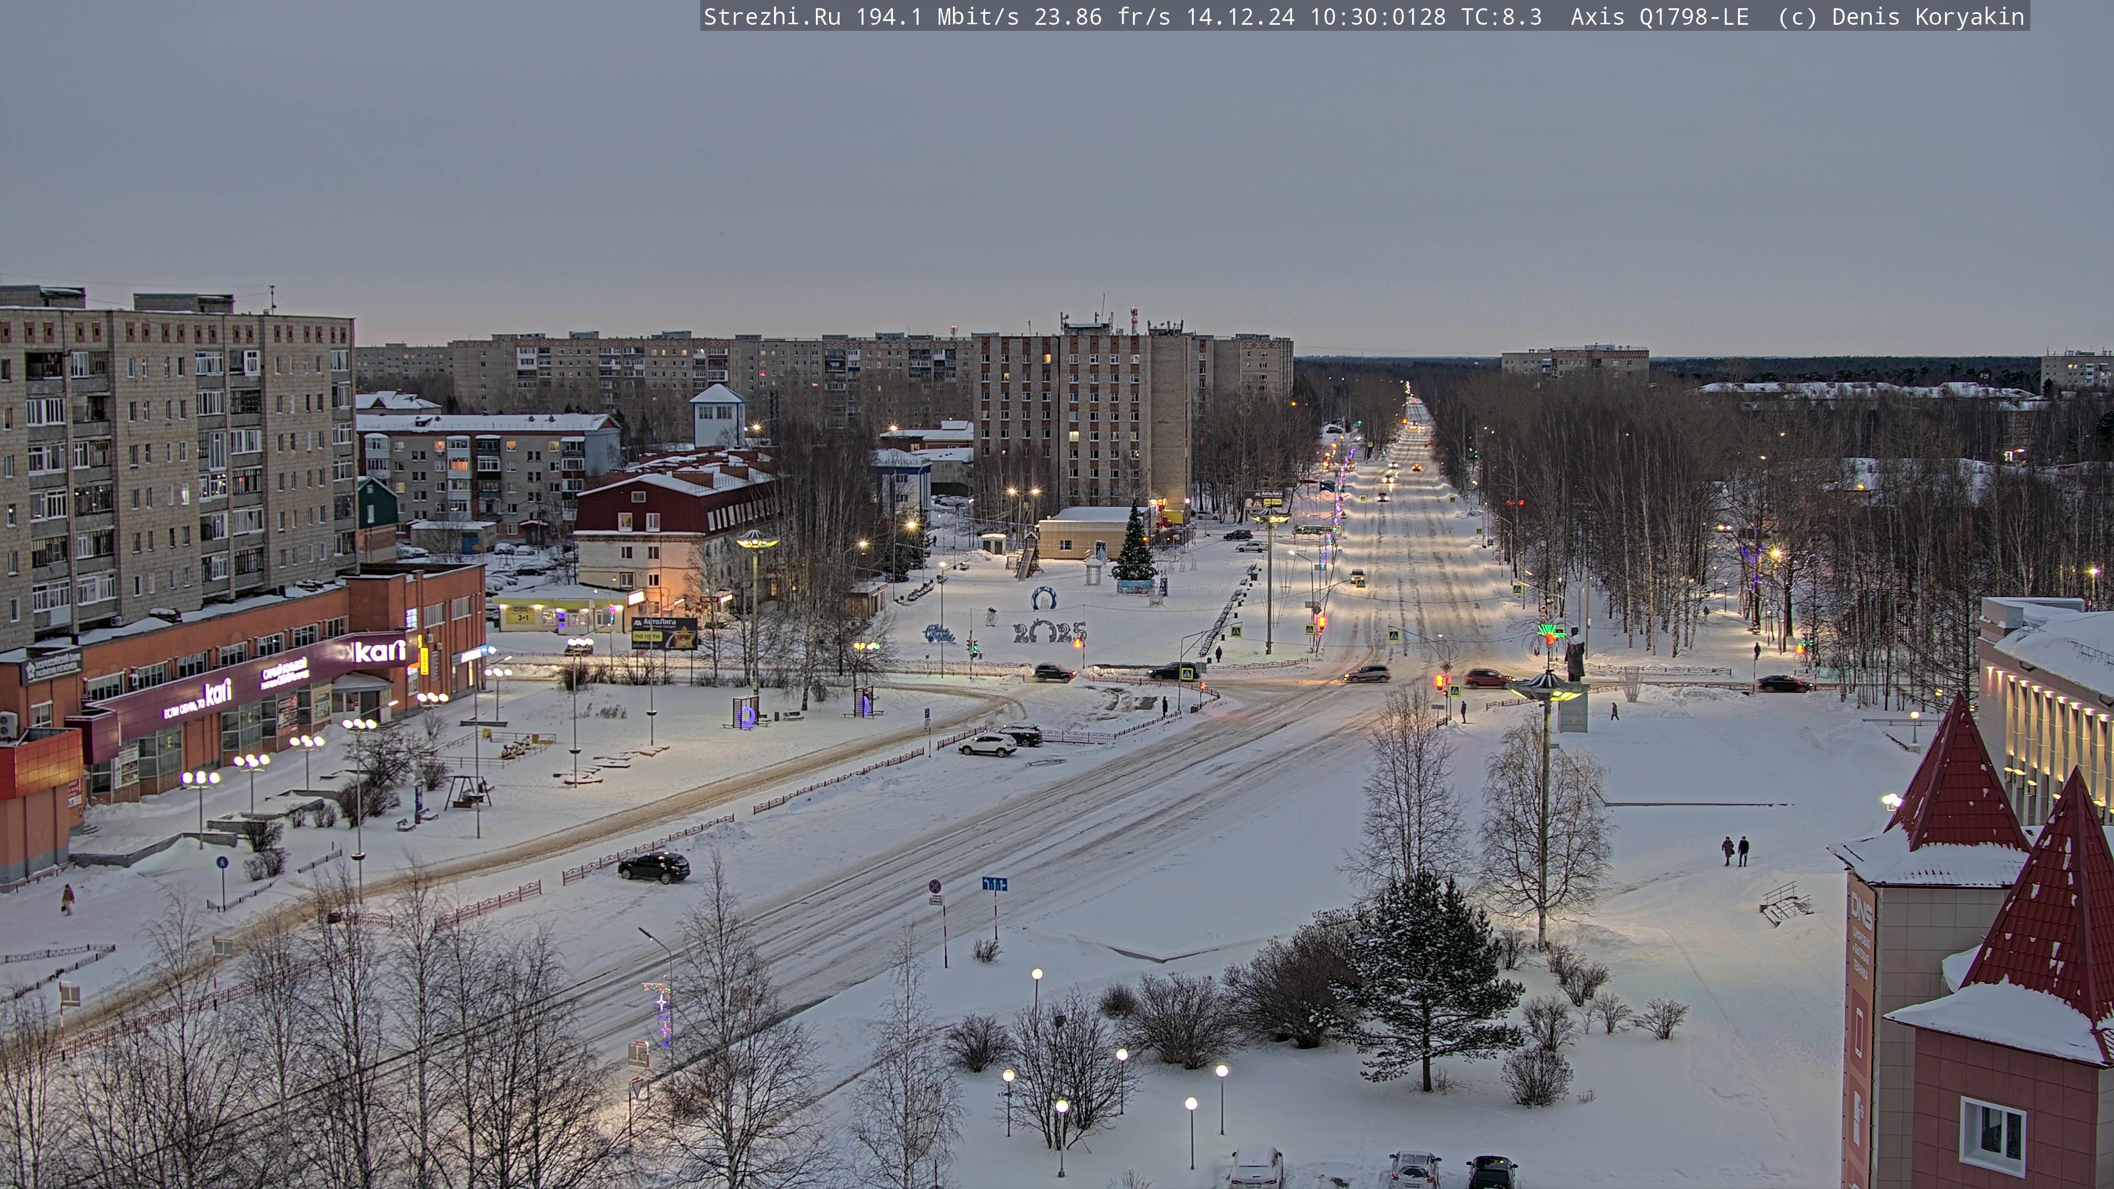Click the "TC:8.3" temperature reading
Viewport: 2114px width, 1189px height.
click(x=1502, y=17)
